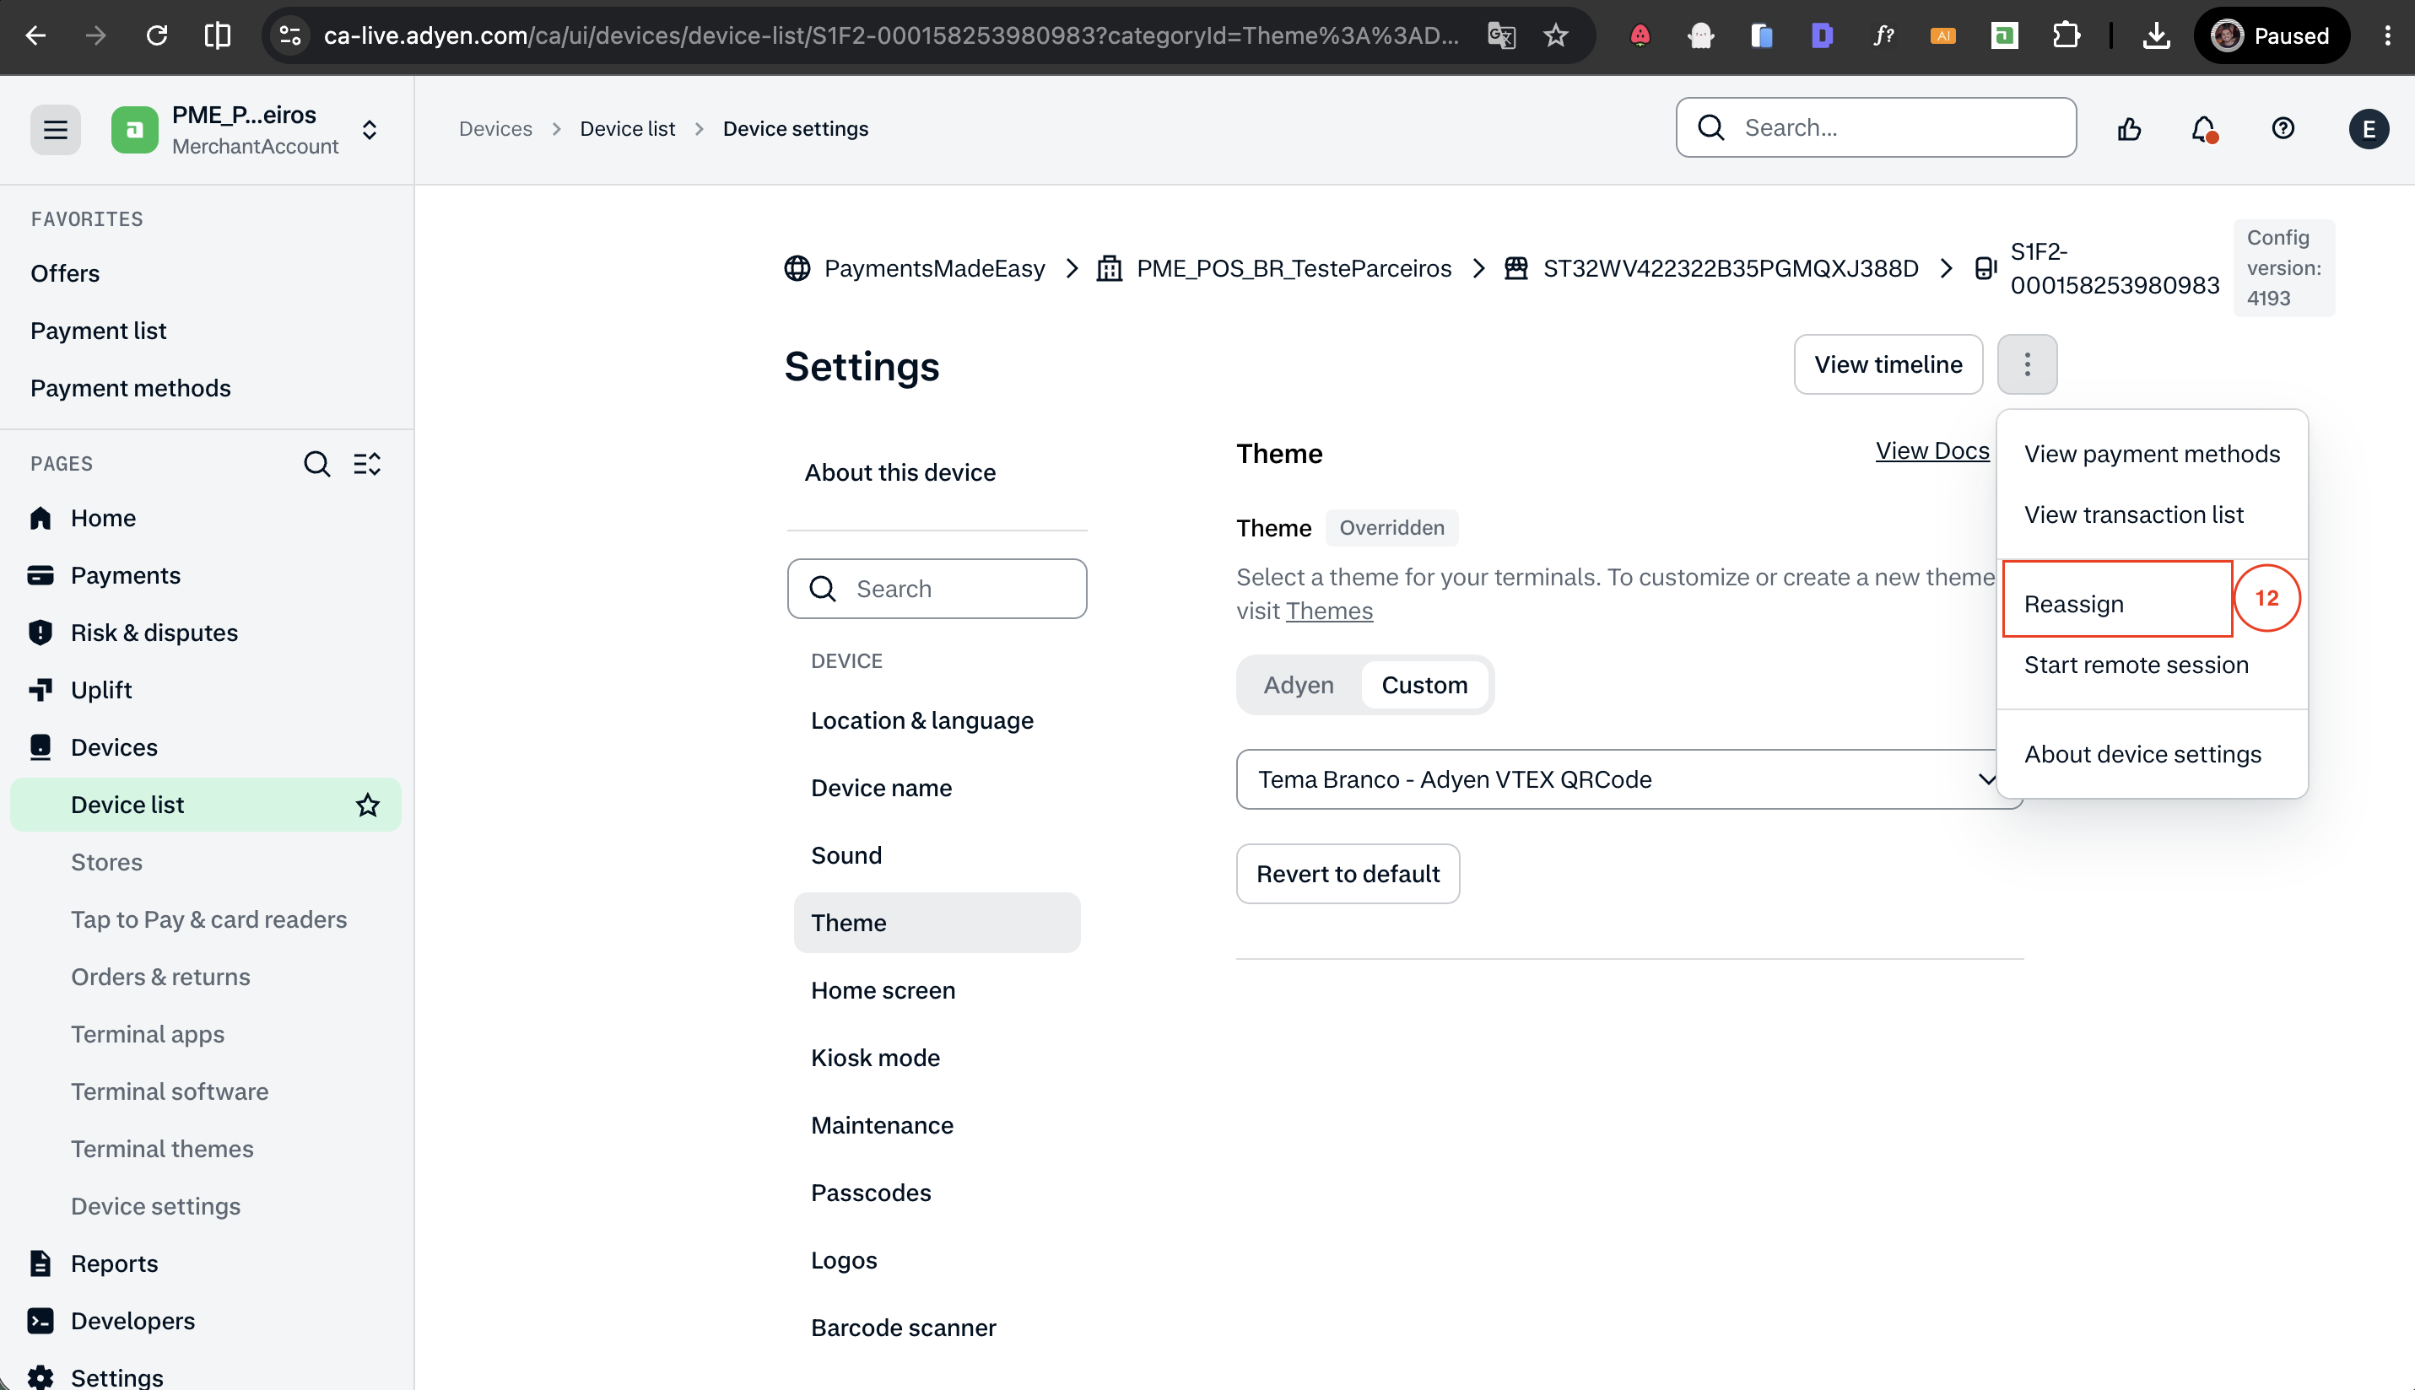Open the browser downloads icon

[x=2156, y=35]
